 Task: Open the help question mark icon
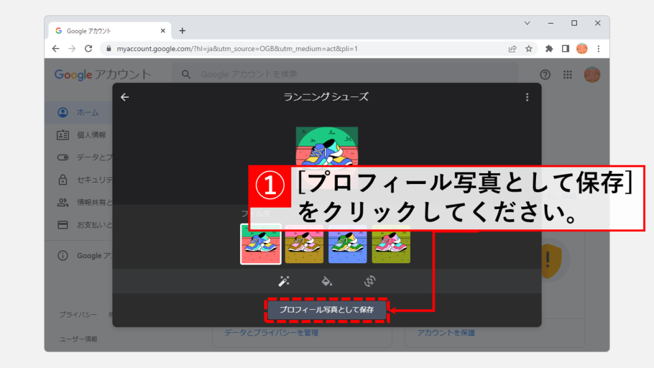[x=545, y=75]
